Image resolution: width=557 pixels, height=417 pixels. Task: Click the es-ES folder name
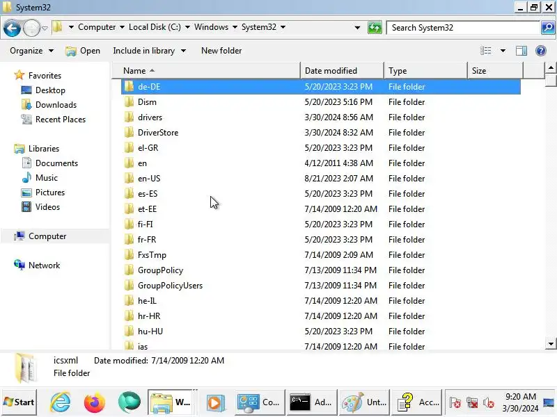tap(148, 194)
